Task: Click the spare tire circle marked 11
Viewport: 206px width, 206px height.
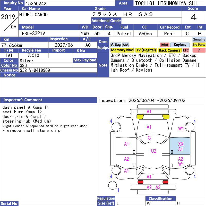Action: 113,185
